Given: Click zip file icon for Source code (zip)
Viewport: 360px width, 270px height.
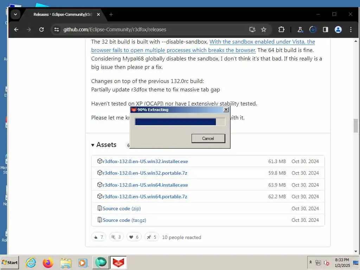Looking at the screenshot, I should click(99, 208).
